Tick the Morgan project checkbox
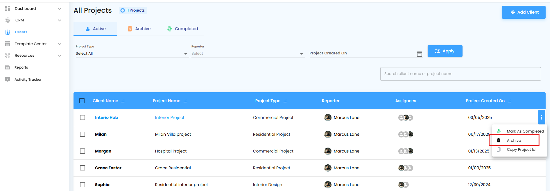Image resolution: width=552 pixels, height=191 pixels. 83,151
